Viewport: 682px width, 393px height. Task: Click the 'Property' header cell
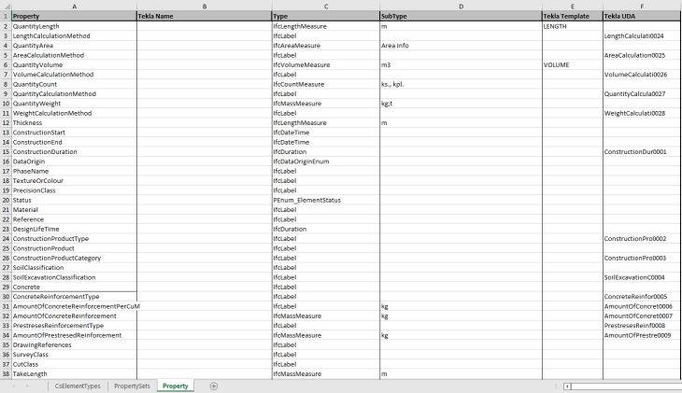coord(74,16)
